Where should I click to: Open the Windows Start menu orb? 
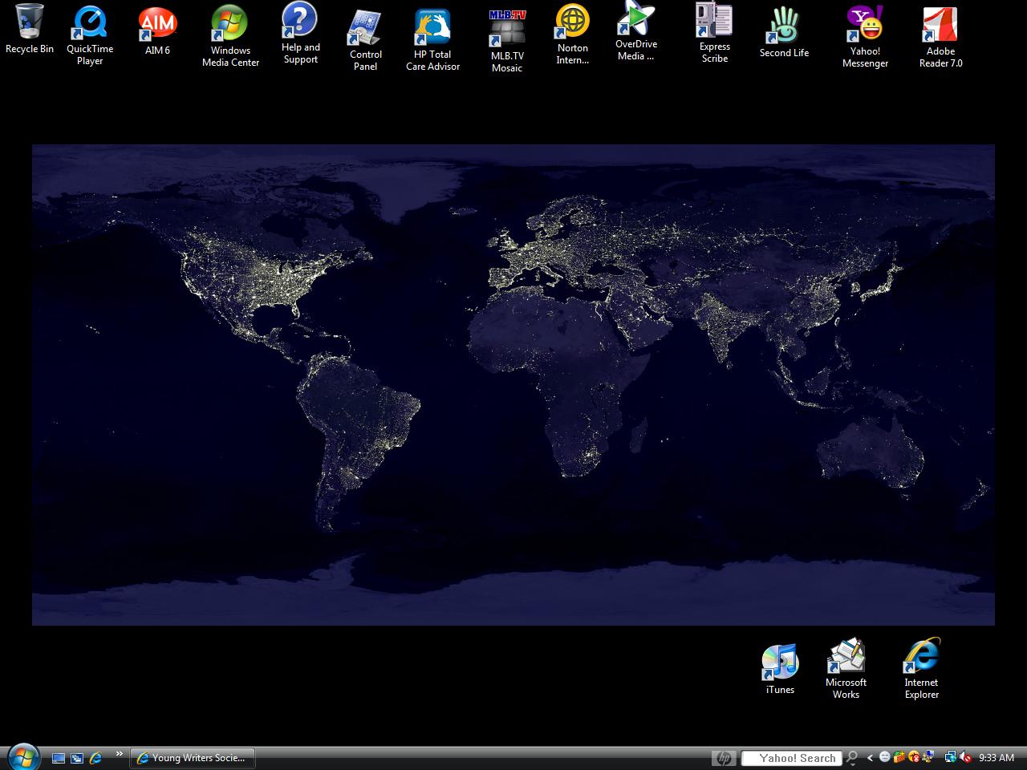point(22,756)
